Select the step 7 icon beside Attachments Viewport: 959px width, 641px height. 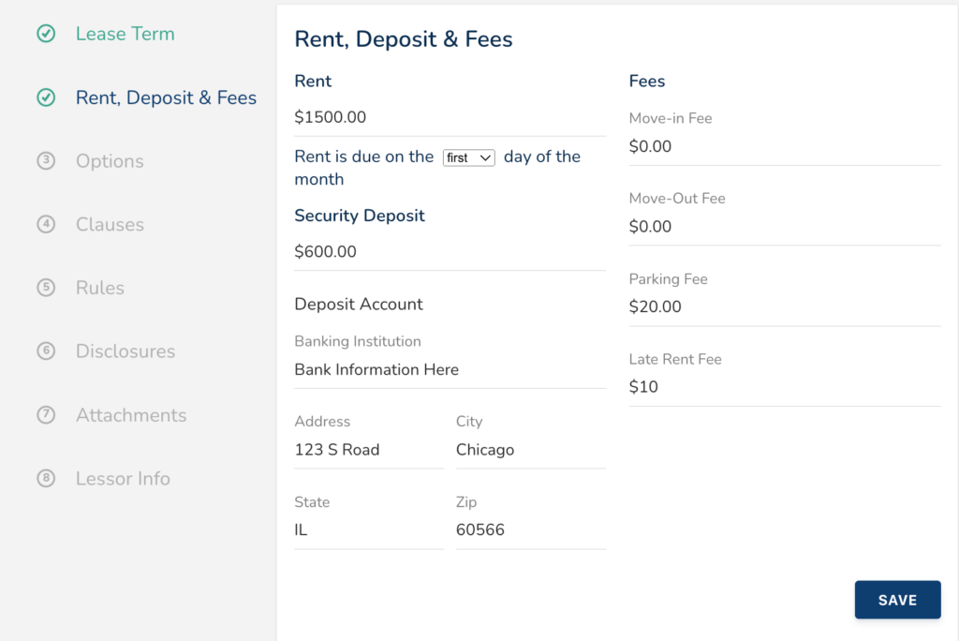point(46,415)
